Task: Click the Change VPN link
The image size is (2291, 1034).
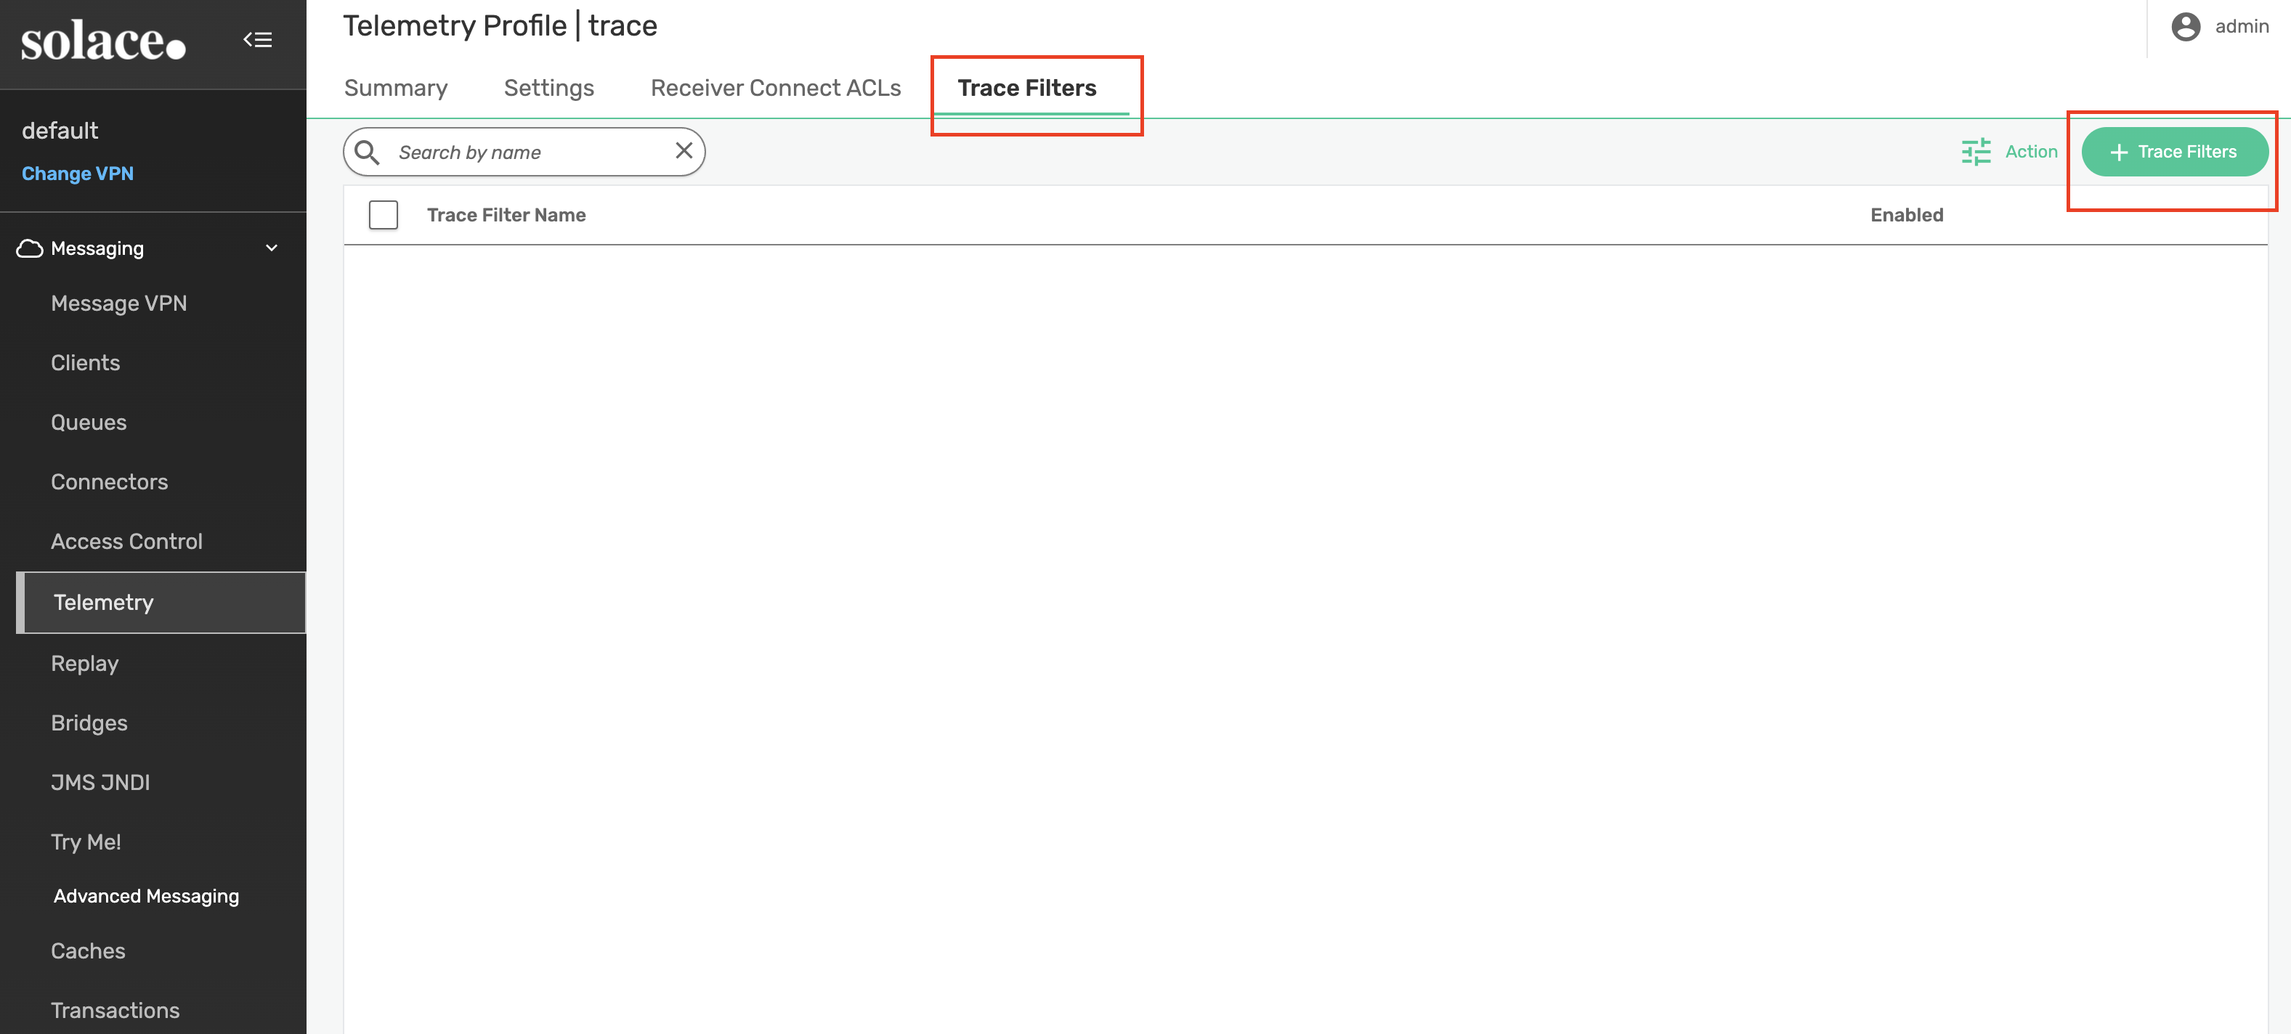Action: pyautogui.click(x=78, y=174)
